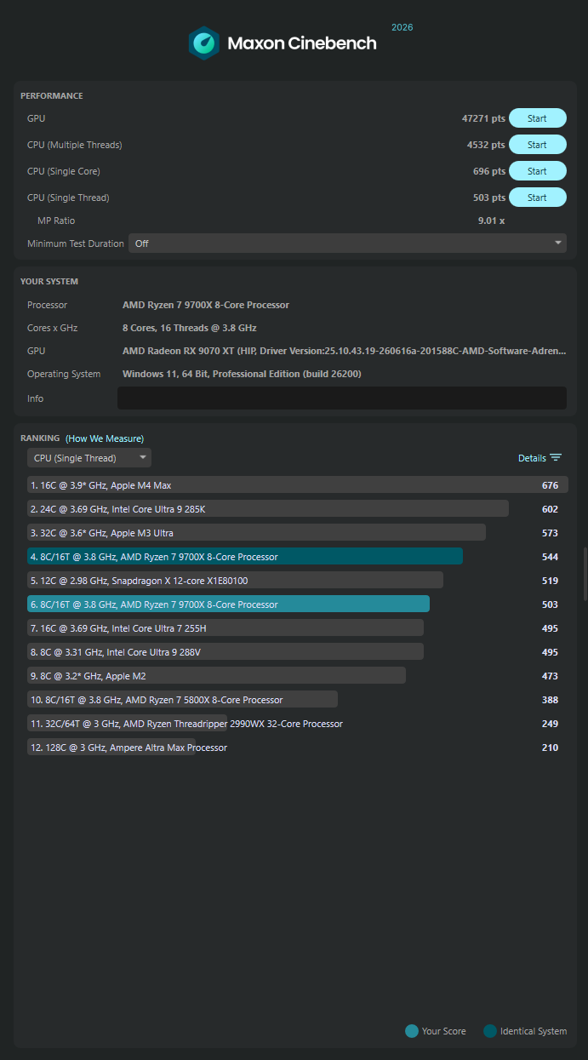
Task: Click the AMD Radeon RX 9070 XT text
Action: [344, 351]
